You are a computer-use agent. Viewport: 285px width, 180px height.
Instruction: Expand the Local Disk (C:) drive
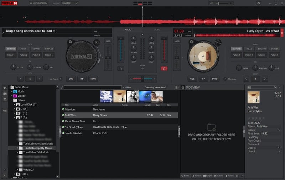[15, 105]
